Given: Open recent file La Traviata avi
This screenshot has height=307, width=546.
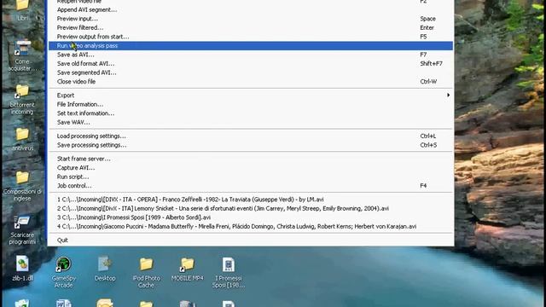Looking at the screenshot, I should (251, 200).
